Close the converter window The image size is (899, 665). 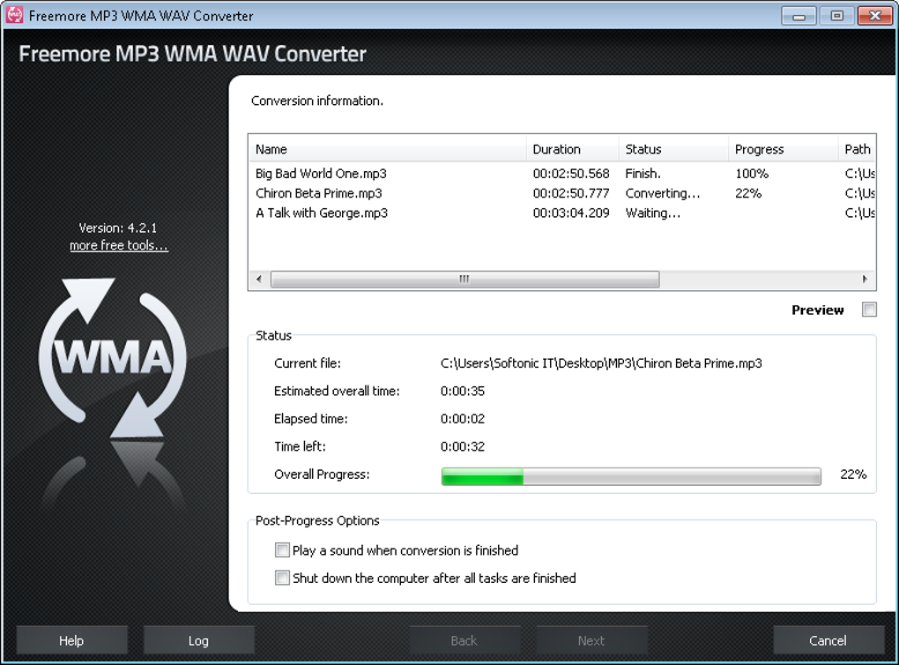[x=875, y=16]
